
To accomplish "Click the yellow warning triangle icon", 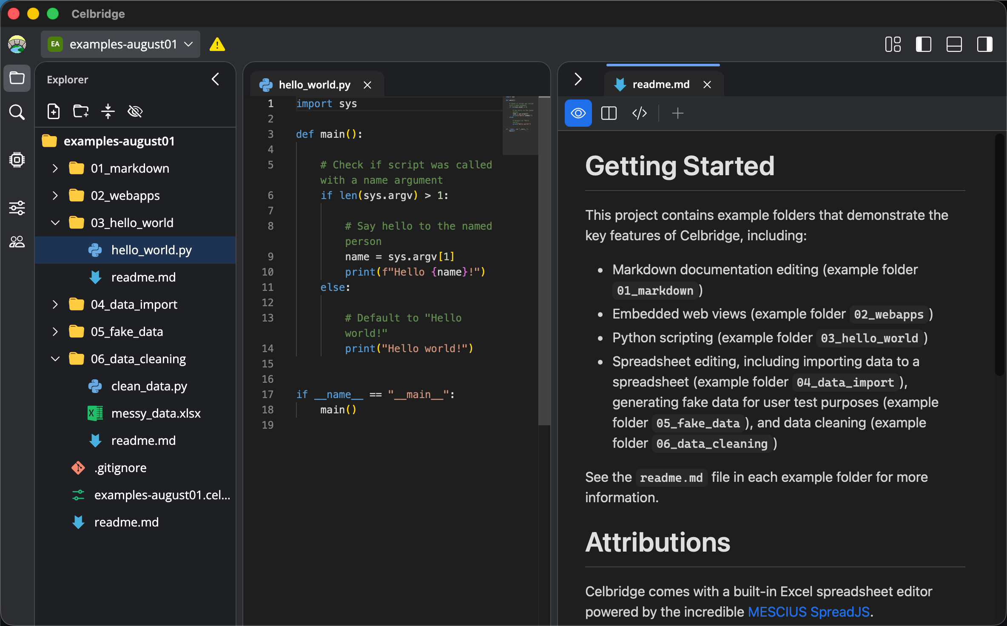I will tap(217, 44).
